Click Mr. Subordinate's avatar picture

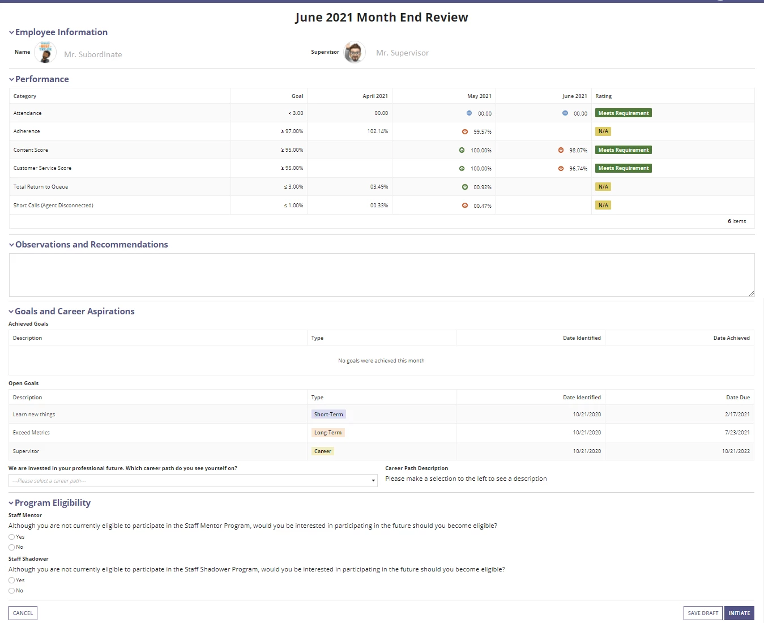(45, 52)
